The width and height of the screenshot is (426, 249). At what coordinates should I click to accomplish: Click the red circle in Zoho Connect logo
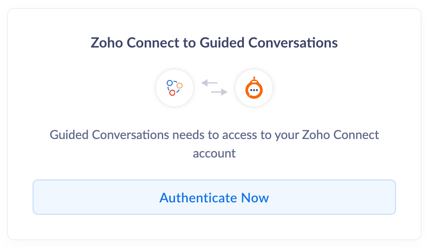[x=172, y=93]
